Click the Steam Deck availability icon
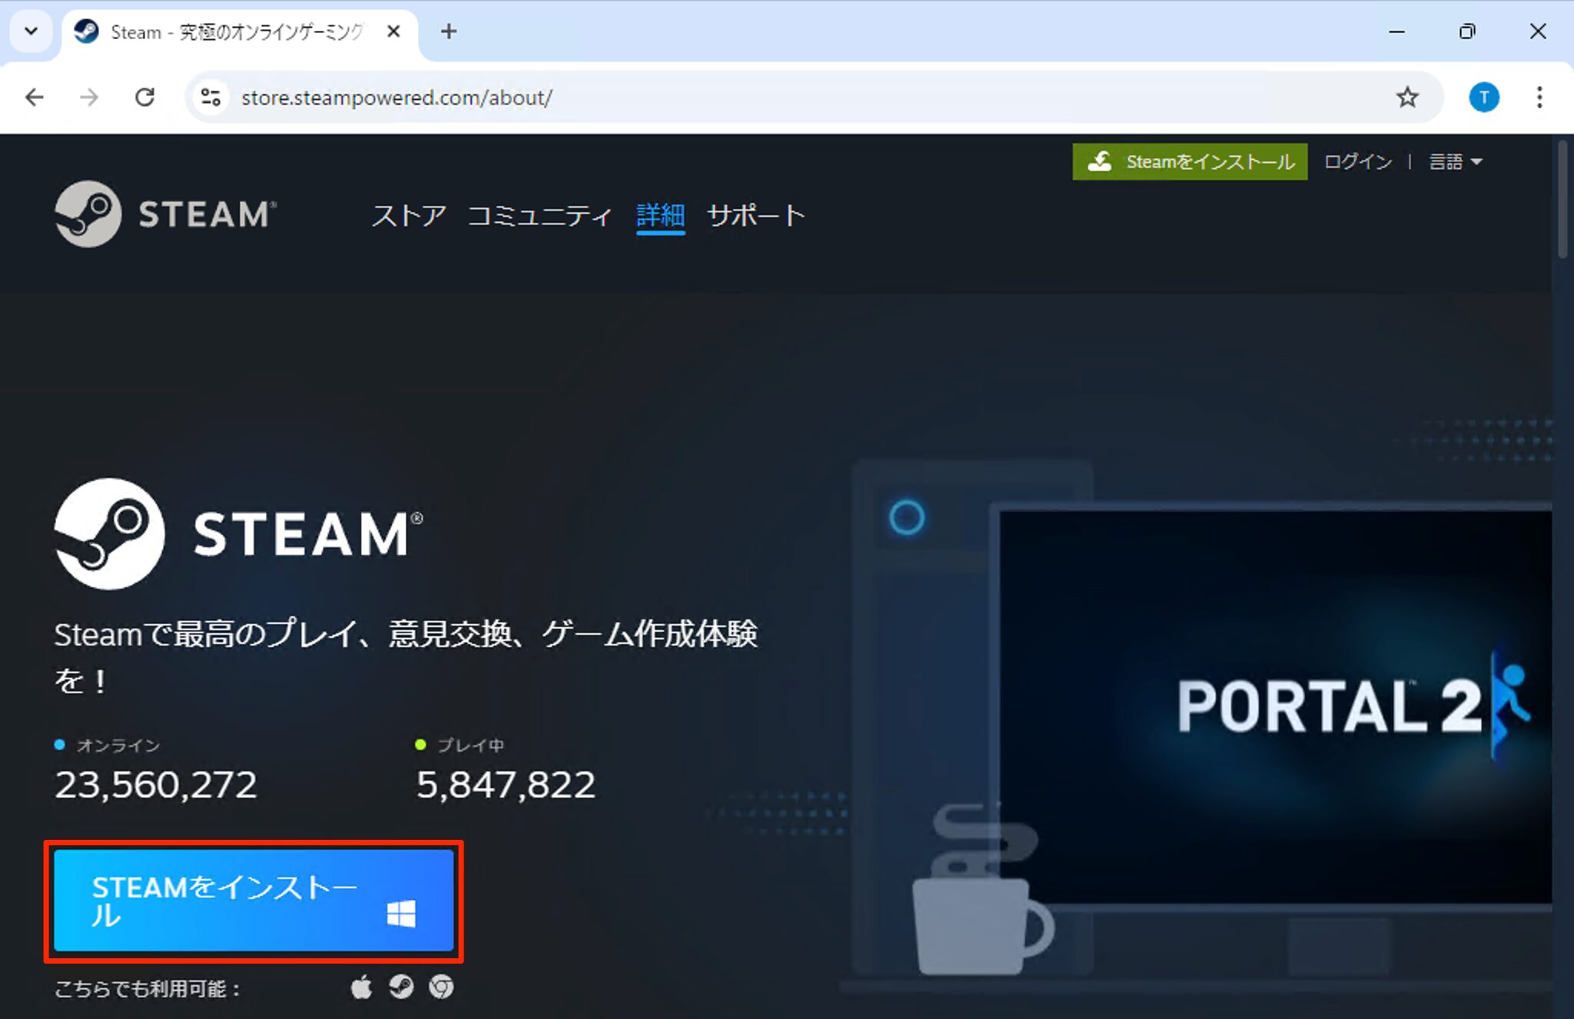Image resolution: width=1574 pixels, height=1019 pixels. click(x=402, y=986)
